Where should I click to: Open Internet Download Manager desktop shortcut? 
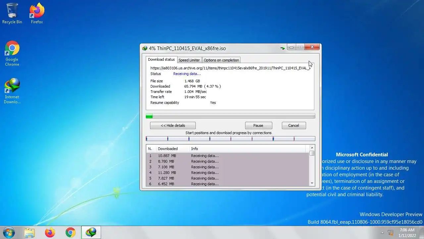(12, 91)
